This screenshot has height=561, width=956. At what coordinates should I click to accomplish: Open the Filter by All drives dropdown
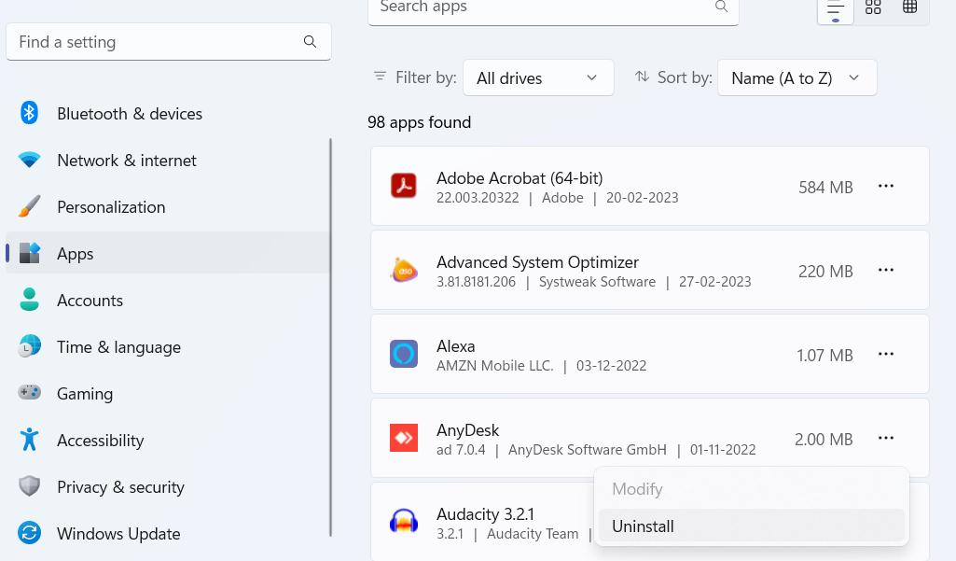click(538, 77)
